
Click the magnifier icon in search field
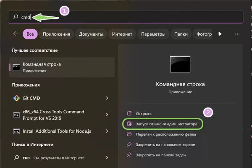(x=16, y=17)
